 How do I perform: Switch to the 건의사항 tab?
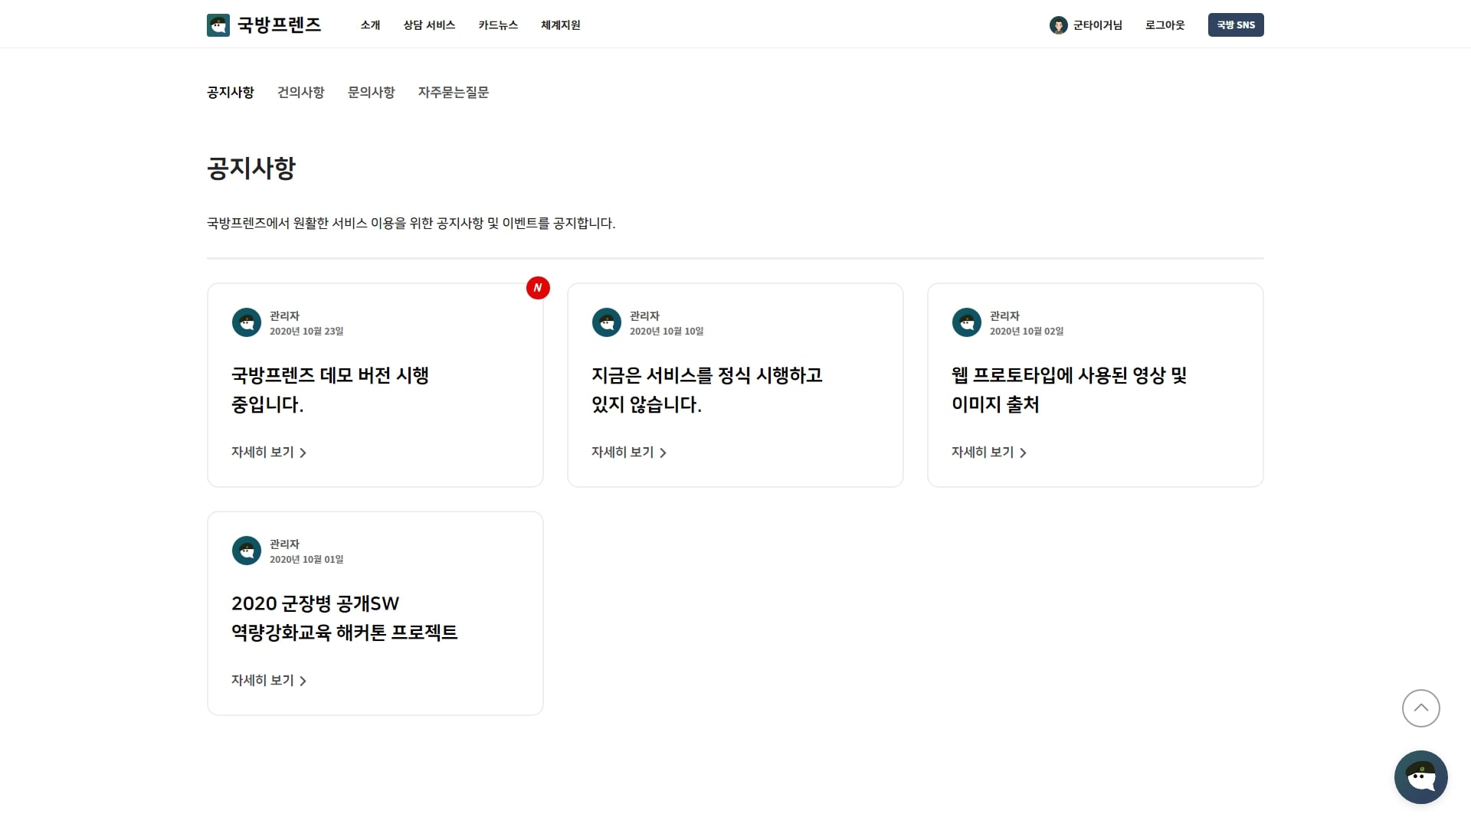click(300, 93)
